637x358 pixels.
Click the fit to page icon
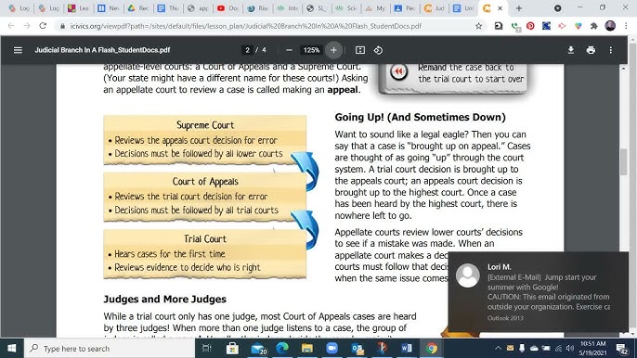(360, 50)
